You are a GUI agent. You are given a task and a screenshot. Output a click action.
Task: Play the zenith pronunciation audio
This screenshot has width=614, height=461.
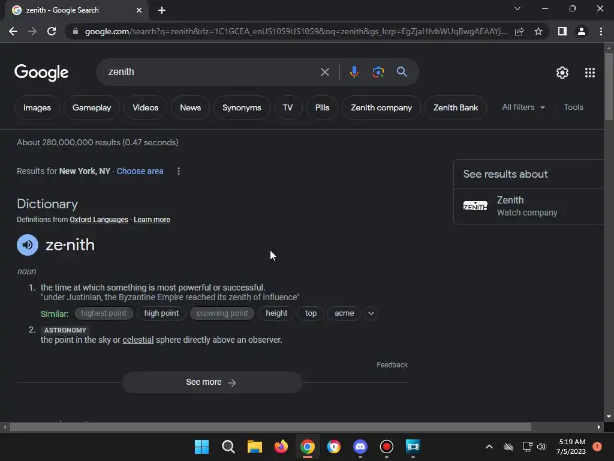(x=28, y=245)
